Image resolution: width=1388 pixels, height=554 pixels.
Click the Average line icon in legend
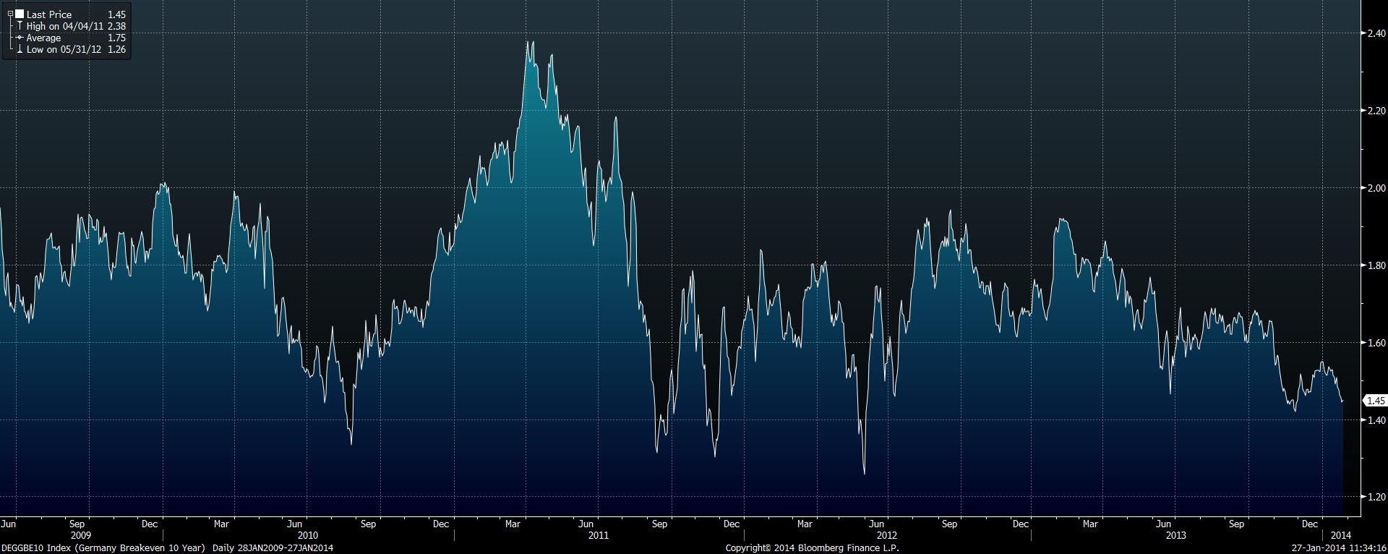tap(20, 38)
